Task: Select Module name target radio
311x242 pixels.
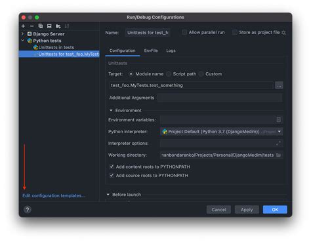Action: pyautogui.click(x=131, y=74)
